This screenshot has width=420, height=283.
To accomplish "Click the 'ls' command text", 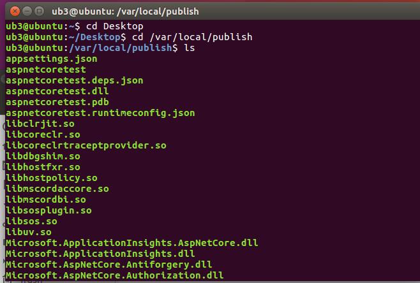I will pyautogui.click(x=189, y=48).
